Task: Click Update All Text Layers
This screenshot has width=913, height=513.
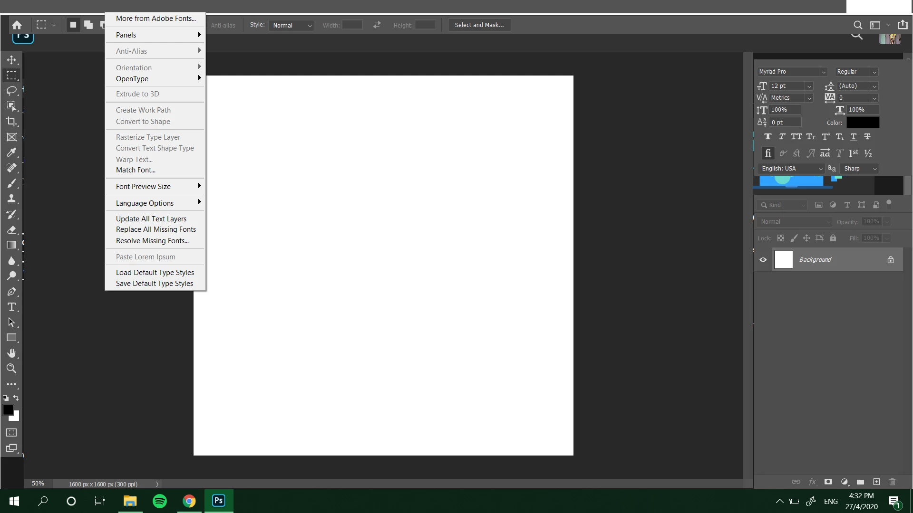Action: point(151,219)
